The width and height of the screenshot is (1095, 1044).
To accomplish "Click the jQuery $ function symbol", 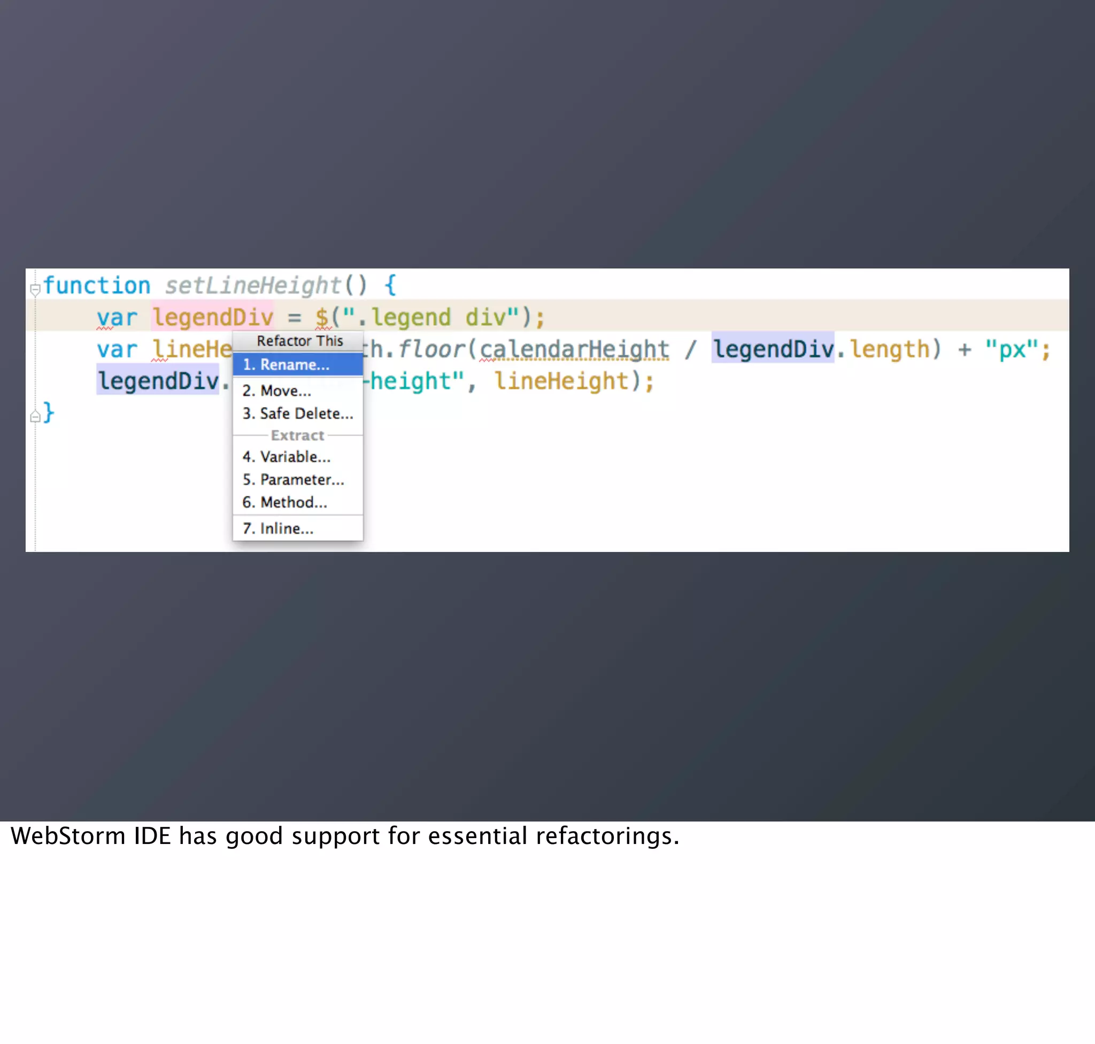I will coord(321,317).
